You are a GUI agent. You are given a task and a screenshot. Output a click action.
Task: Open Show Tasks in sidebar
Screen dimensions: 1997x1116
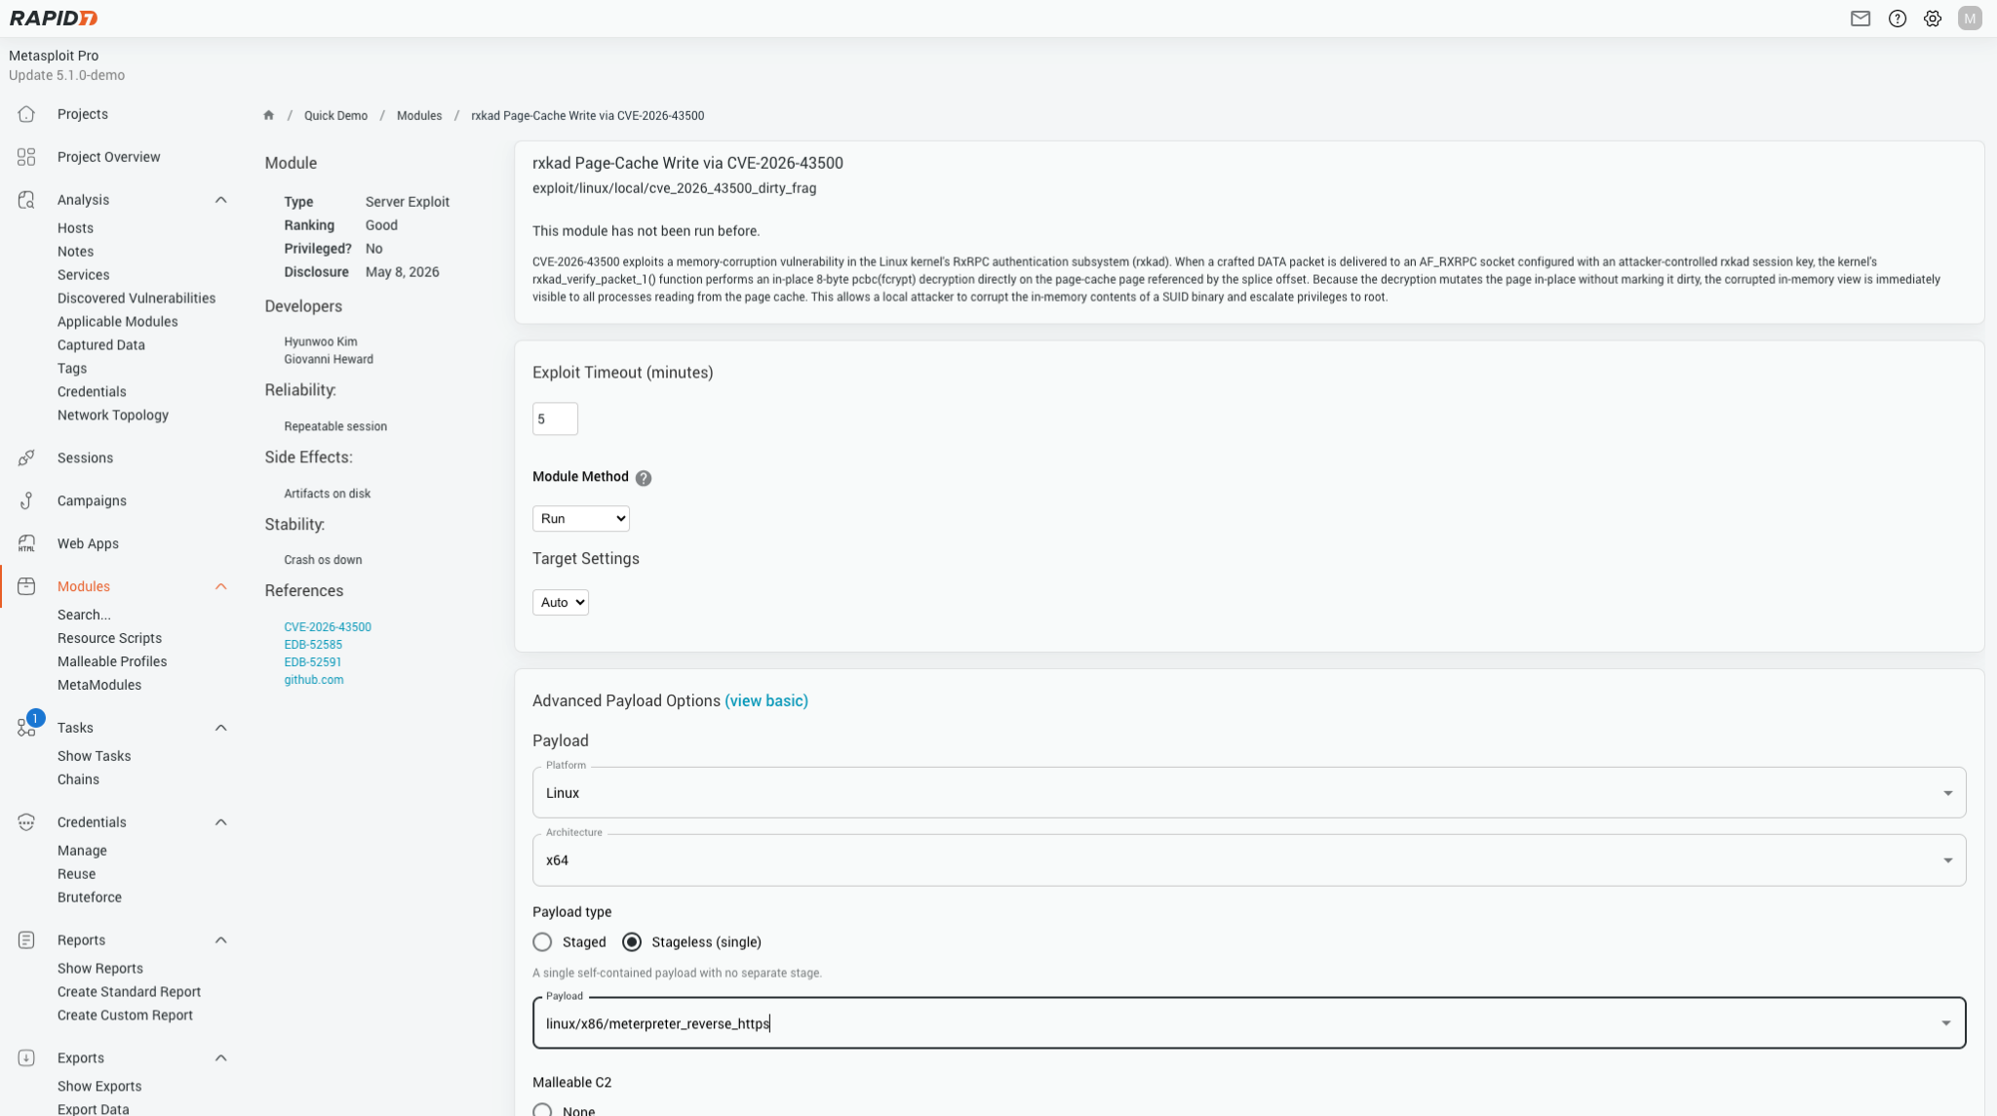pyautogui.click(x=94, y=756)
